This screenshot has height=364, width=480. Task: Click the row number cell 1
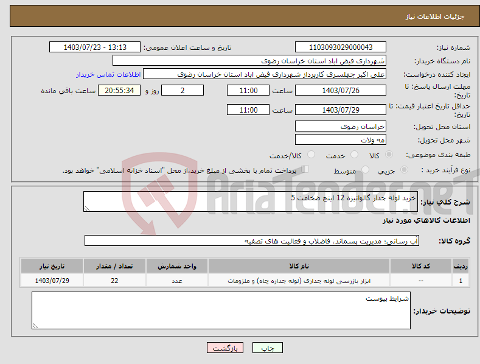tap(461, 281)
